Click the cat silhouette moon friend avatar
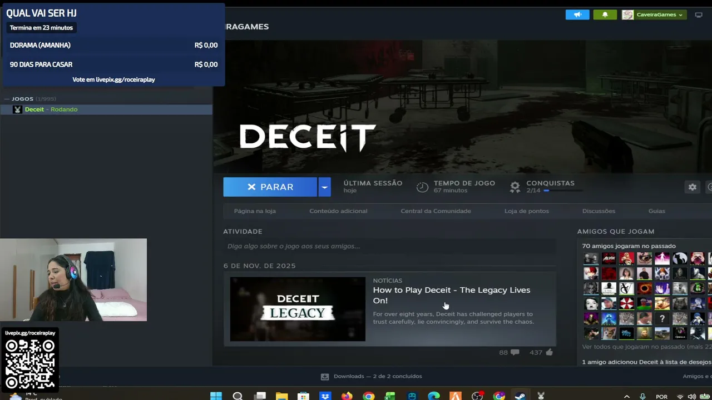This screenshot has height=400, width=712. click(680, 258)
